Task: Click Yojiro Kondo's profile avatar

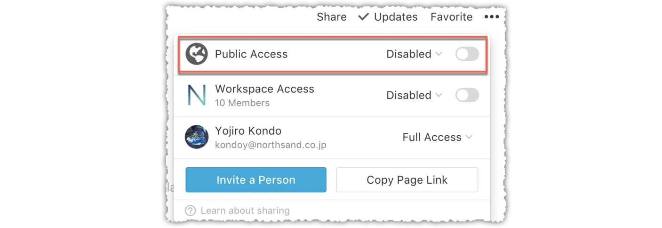Action: click(197, 137)
